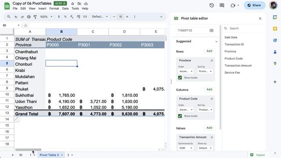Screen dimensions: 281x158
Task: Switch to sheet tab 2
Action: click(x=68, y=155)
